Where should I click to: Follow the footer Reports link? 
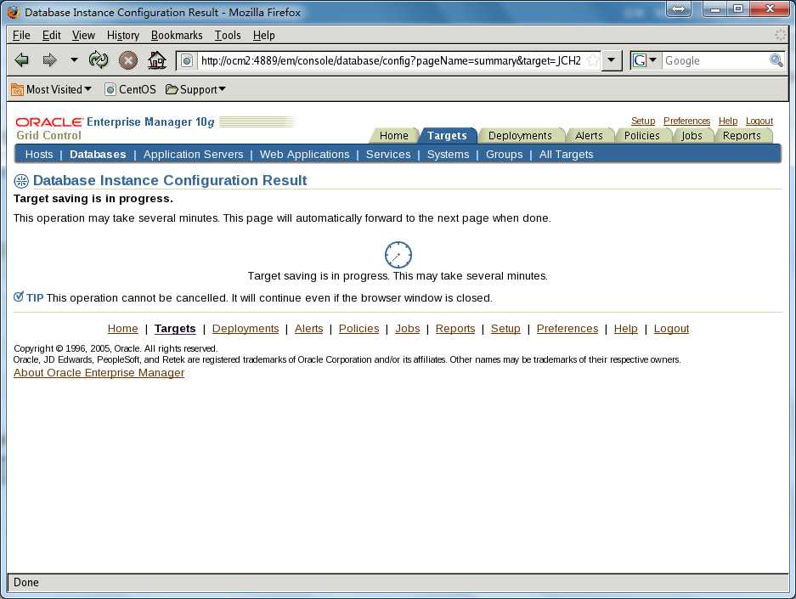(x=455, y=329)
